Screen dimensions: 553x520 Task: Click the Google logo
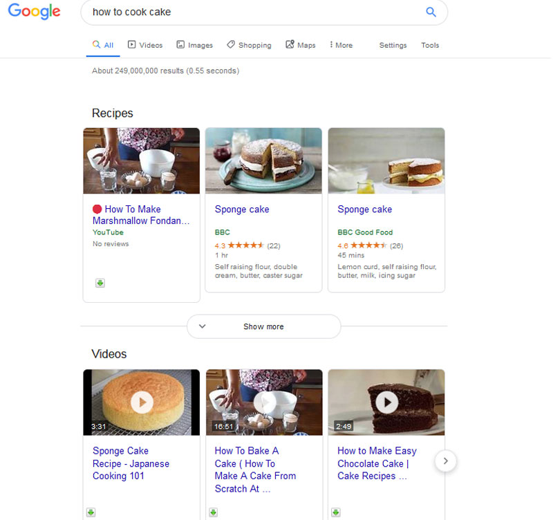tap(34, 12)
